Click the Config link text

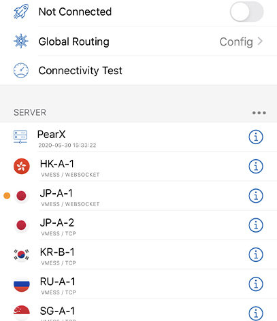point(236,42)
